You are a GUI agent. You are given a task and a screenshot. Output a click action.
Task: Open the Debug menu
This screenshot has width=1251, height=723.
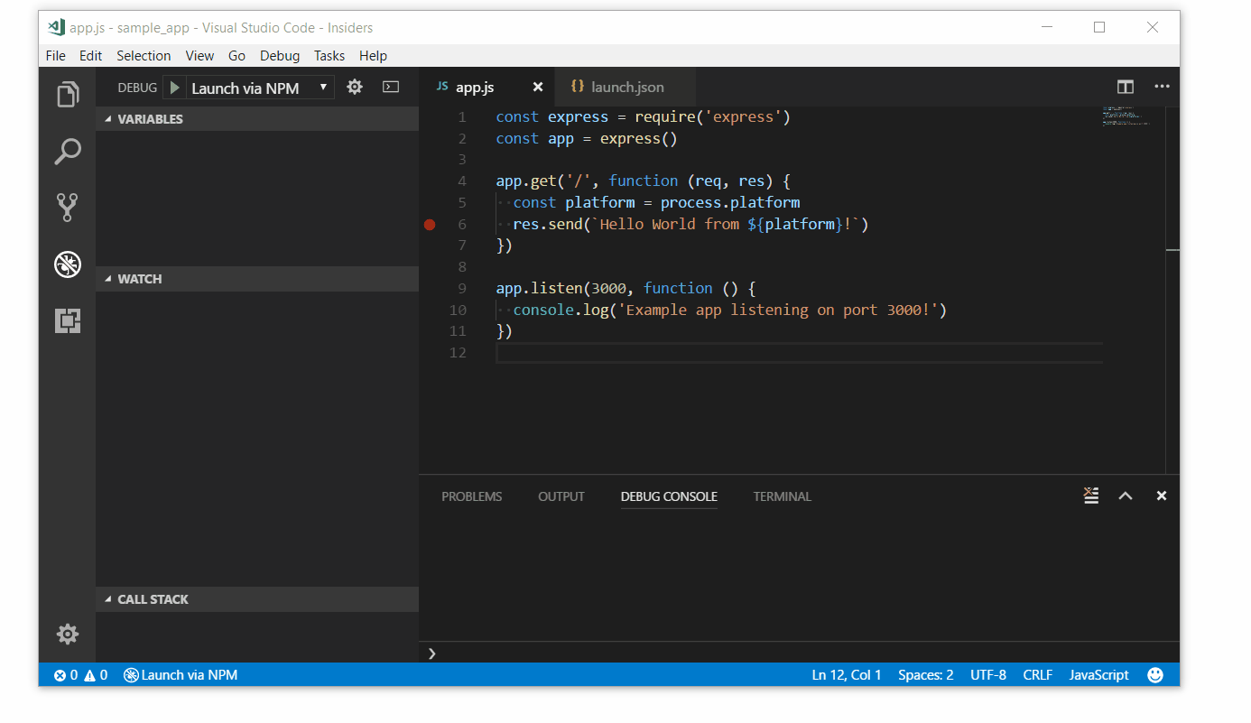[280, 55]
